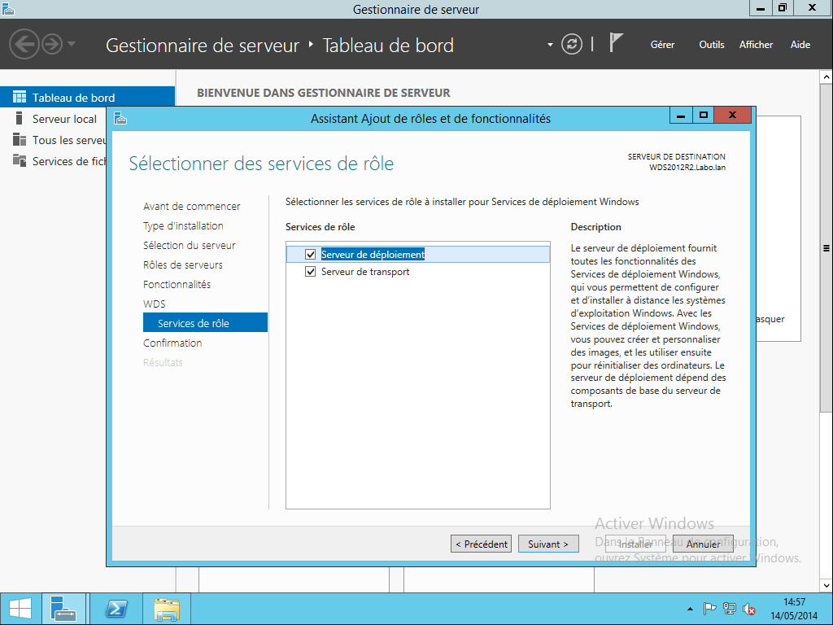The image size is (833, 625).
Task: Open the Afficher menu
Action: [756, 45]
